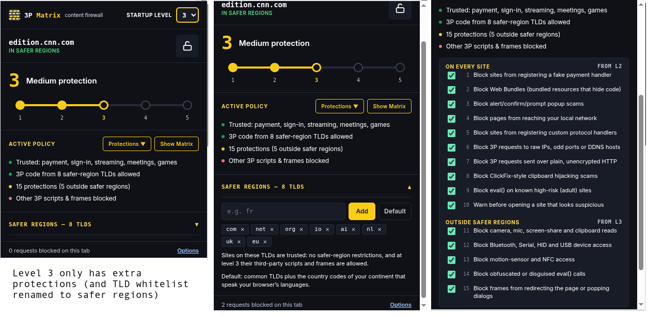Set protection slider to level 4 under the Startup Level header
648x316 pixels.
pos(146,105)
